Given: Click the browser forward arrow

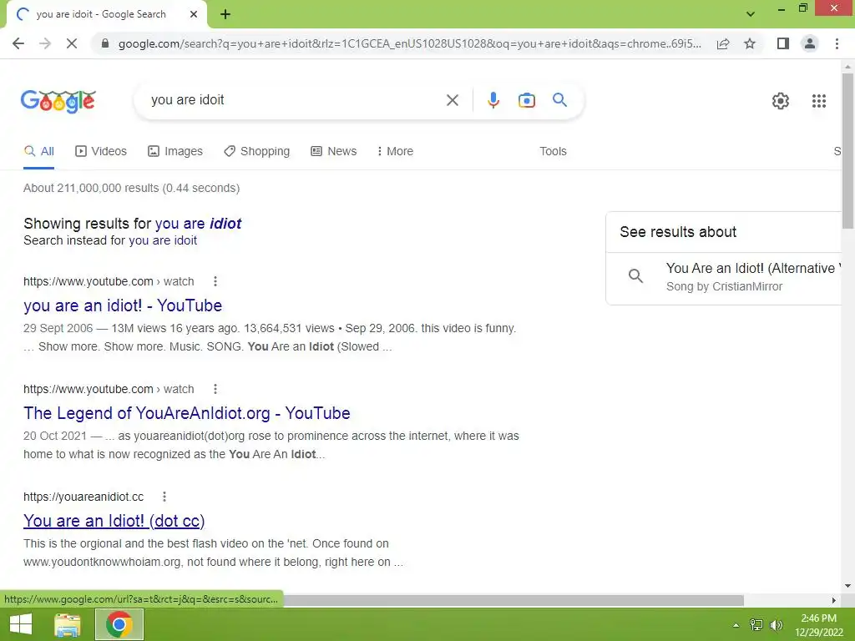Looking at the screenshot, I should point(45,43).
